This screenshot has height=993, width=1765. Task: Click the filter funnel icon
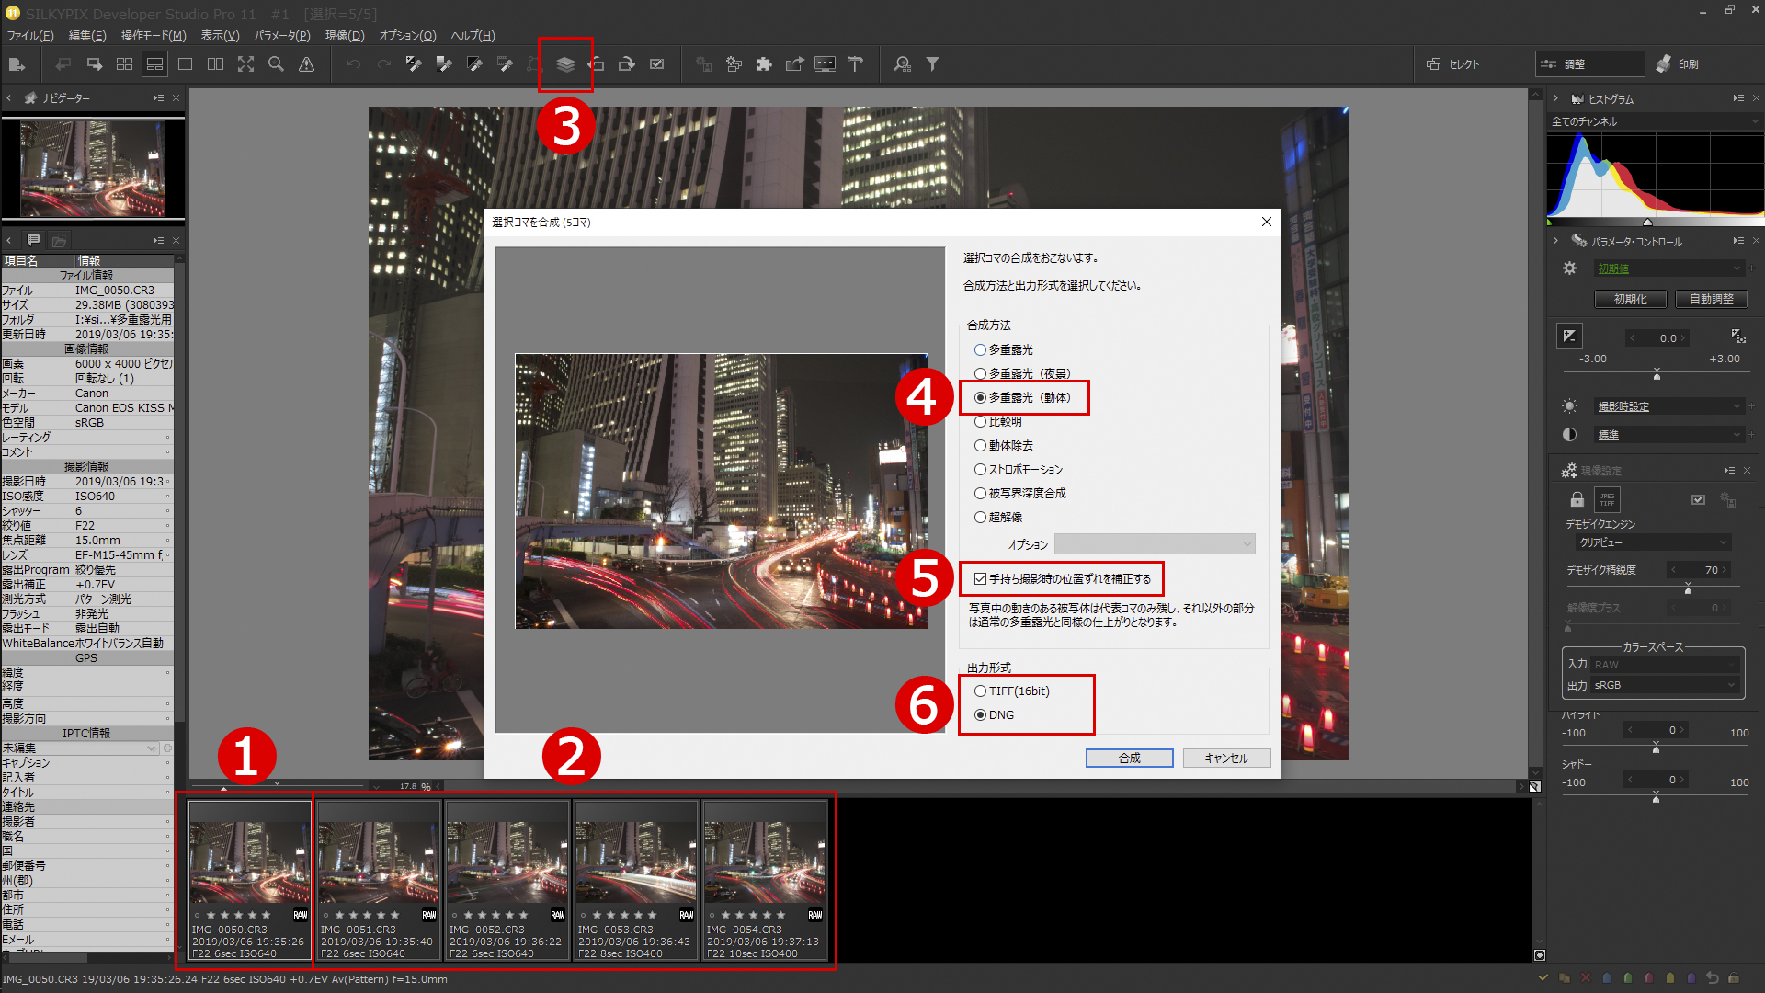click(x=932, y=64)
